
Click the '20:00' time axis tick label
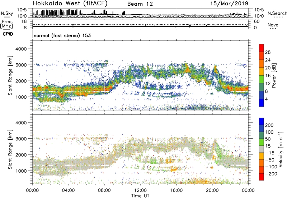[x=212, y=190]
